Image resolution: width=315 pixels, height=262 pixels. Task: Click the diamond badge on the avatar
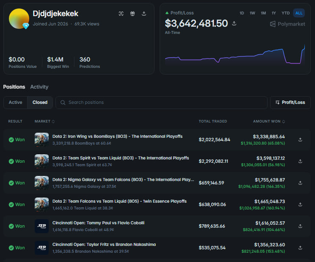26,26
